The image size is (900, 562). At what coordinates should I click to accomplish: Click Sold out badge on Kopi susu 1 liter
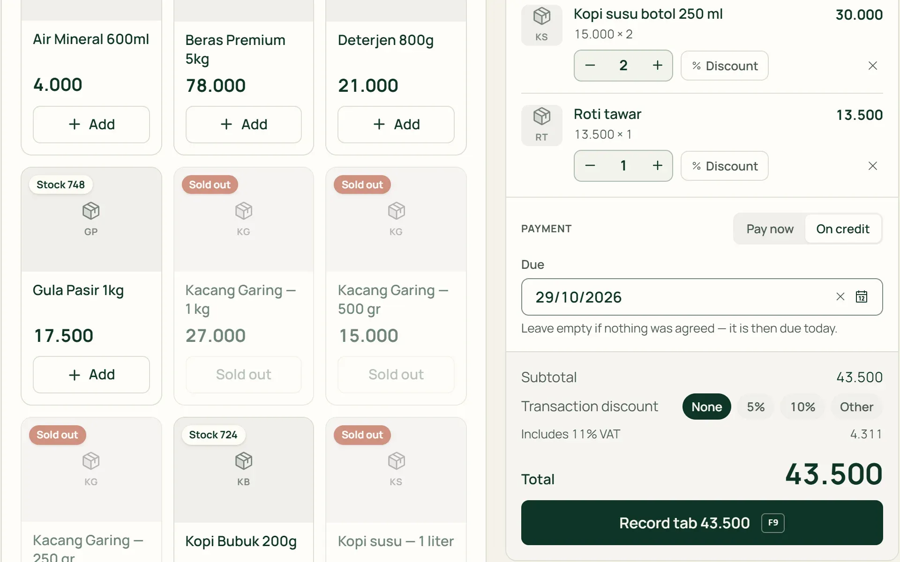tap(362, 435)
